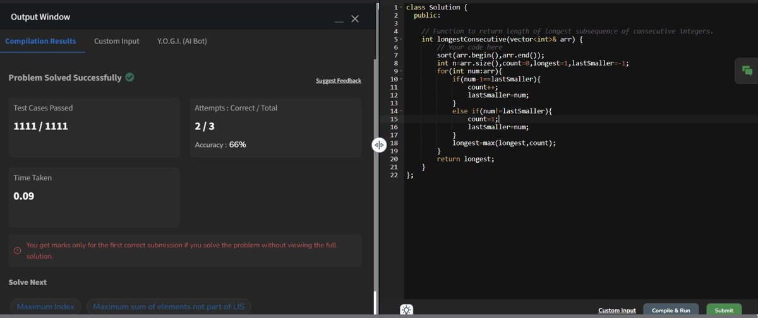This screenshot has height=318, width=758.
Task: Click the Problem Solved Successfully heading
Action: pyautogui.click(x=65, y=78)
